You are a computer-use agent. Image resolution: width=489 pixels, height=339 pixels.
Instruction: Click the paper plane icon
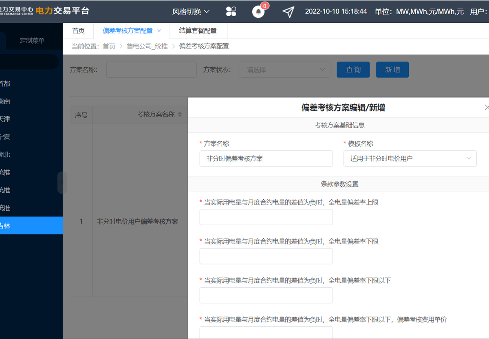[288, 12]
